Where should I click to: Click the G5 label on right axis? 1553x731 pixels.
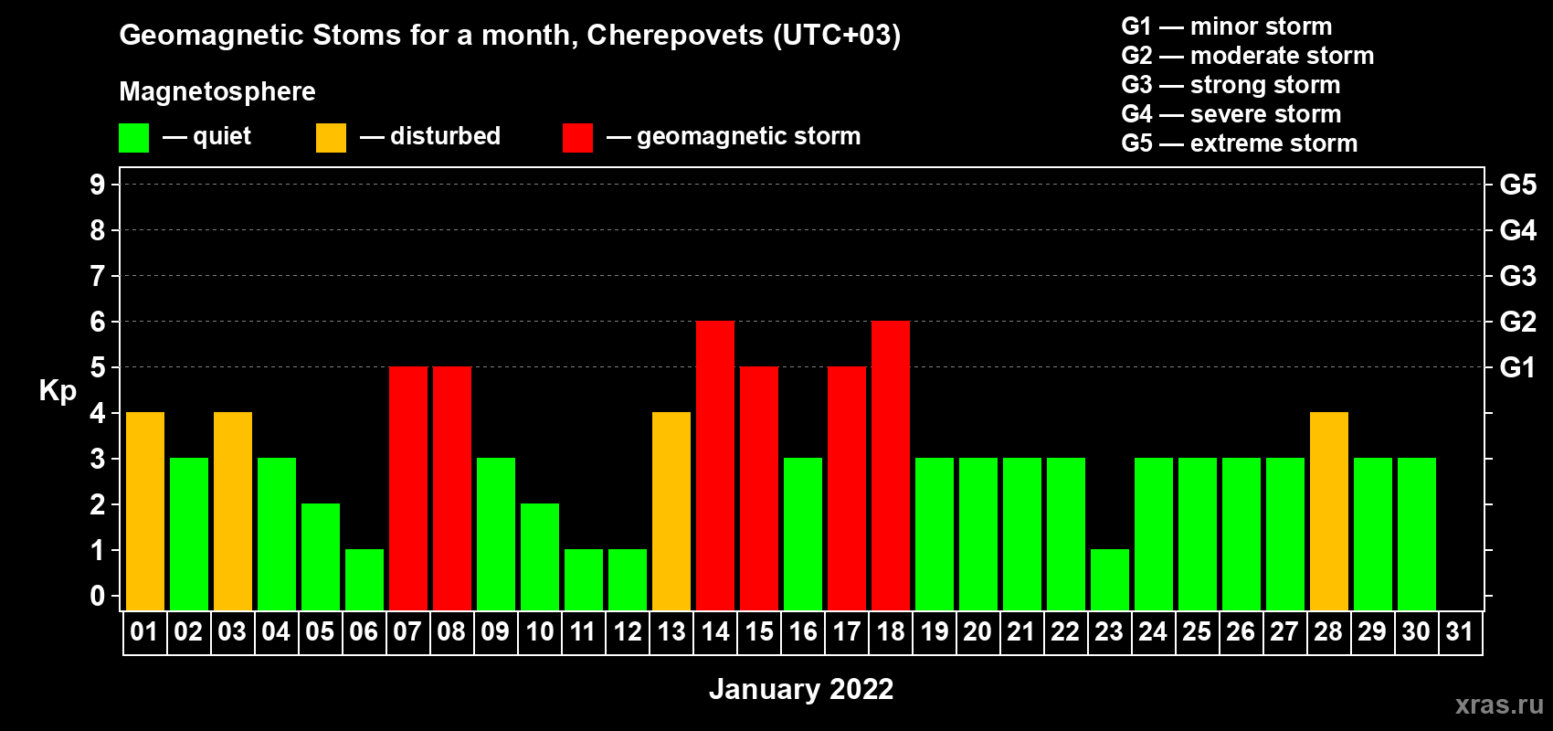pos(1518,185)
